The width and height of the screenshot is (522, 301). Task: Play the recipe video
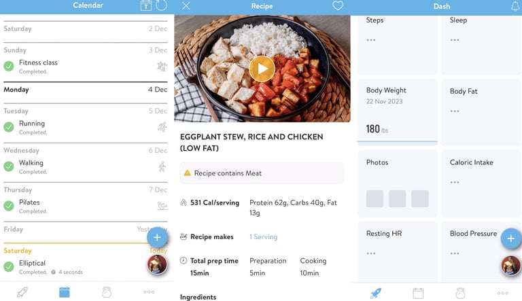[262, 69]
